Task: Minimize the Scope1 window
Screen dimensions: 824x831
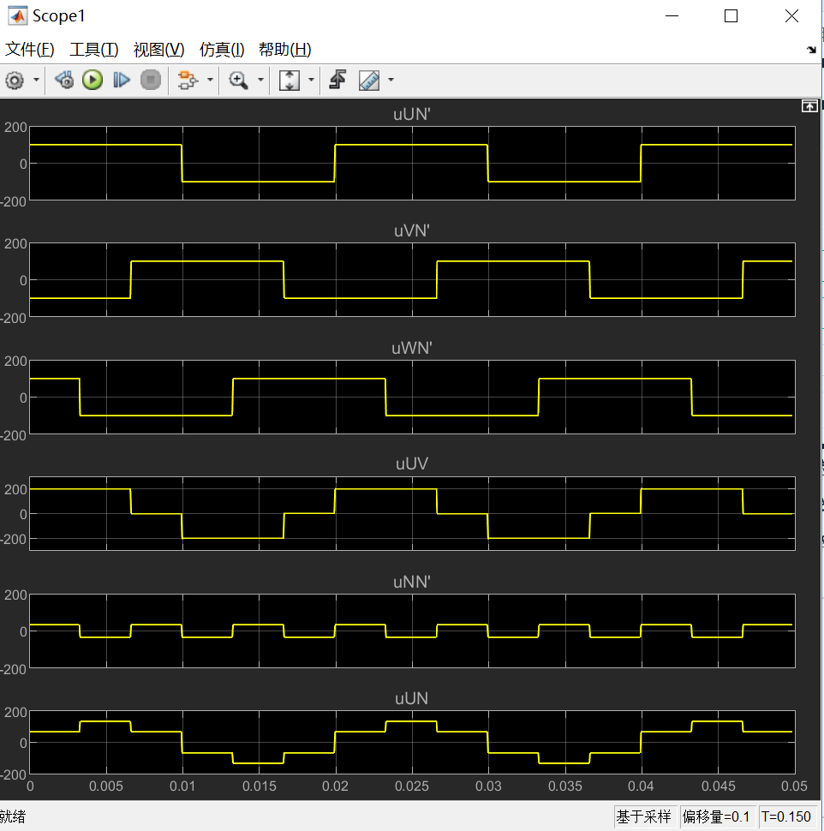Action: click(672, 16)
